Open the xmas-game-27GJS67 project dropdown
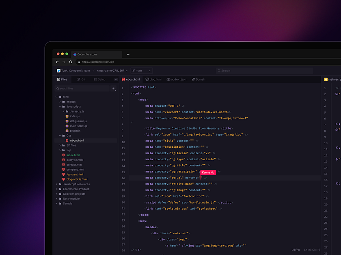 coord(112,71)
